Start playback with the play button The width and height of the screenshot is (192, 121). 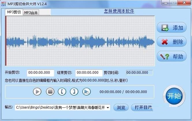37,92
